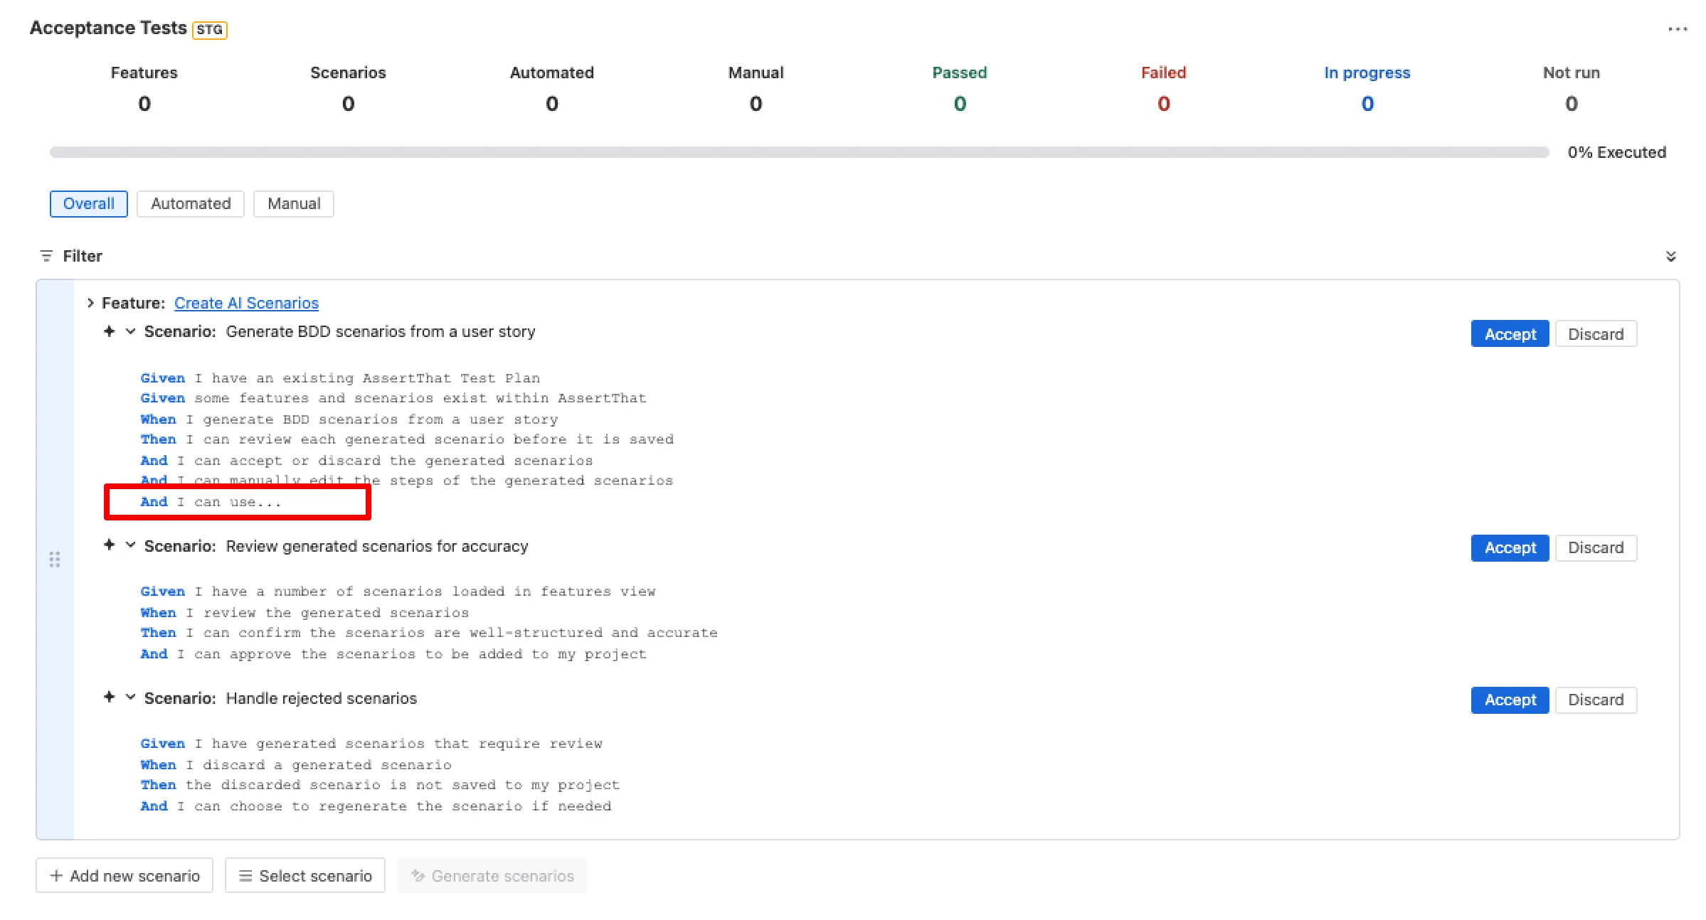Collapse the Review generated scenarios scenario

130,545
